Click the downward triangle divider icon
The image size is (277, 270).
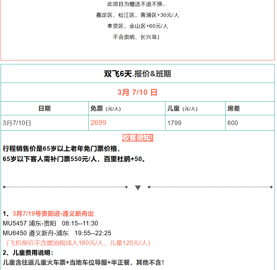138,188
